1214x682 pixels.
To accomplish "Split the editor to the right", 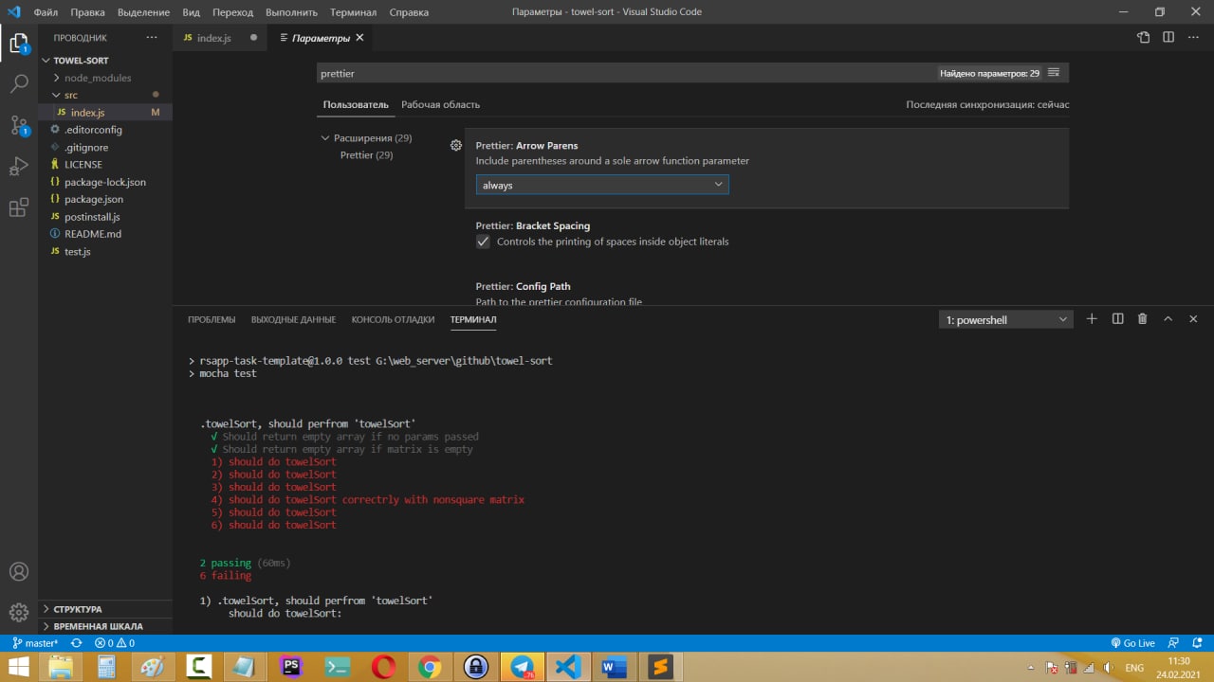I will tap(1168, 38).
